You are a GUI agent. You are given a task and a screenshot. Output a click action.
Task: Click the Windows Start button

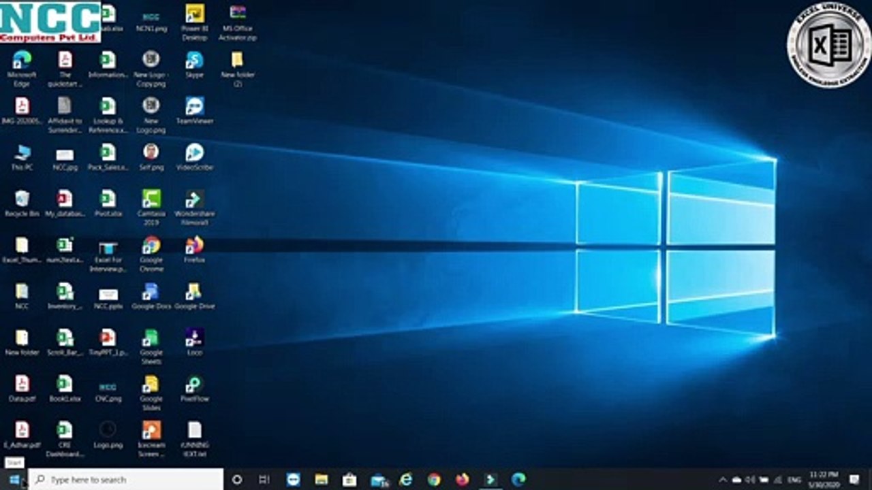tap(14, 480)
